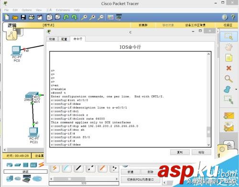Choose orange fiber cable

[x=102, y=168]
